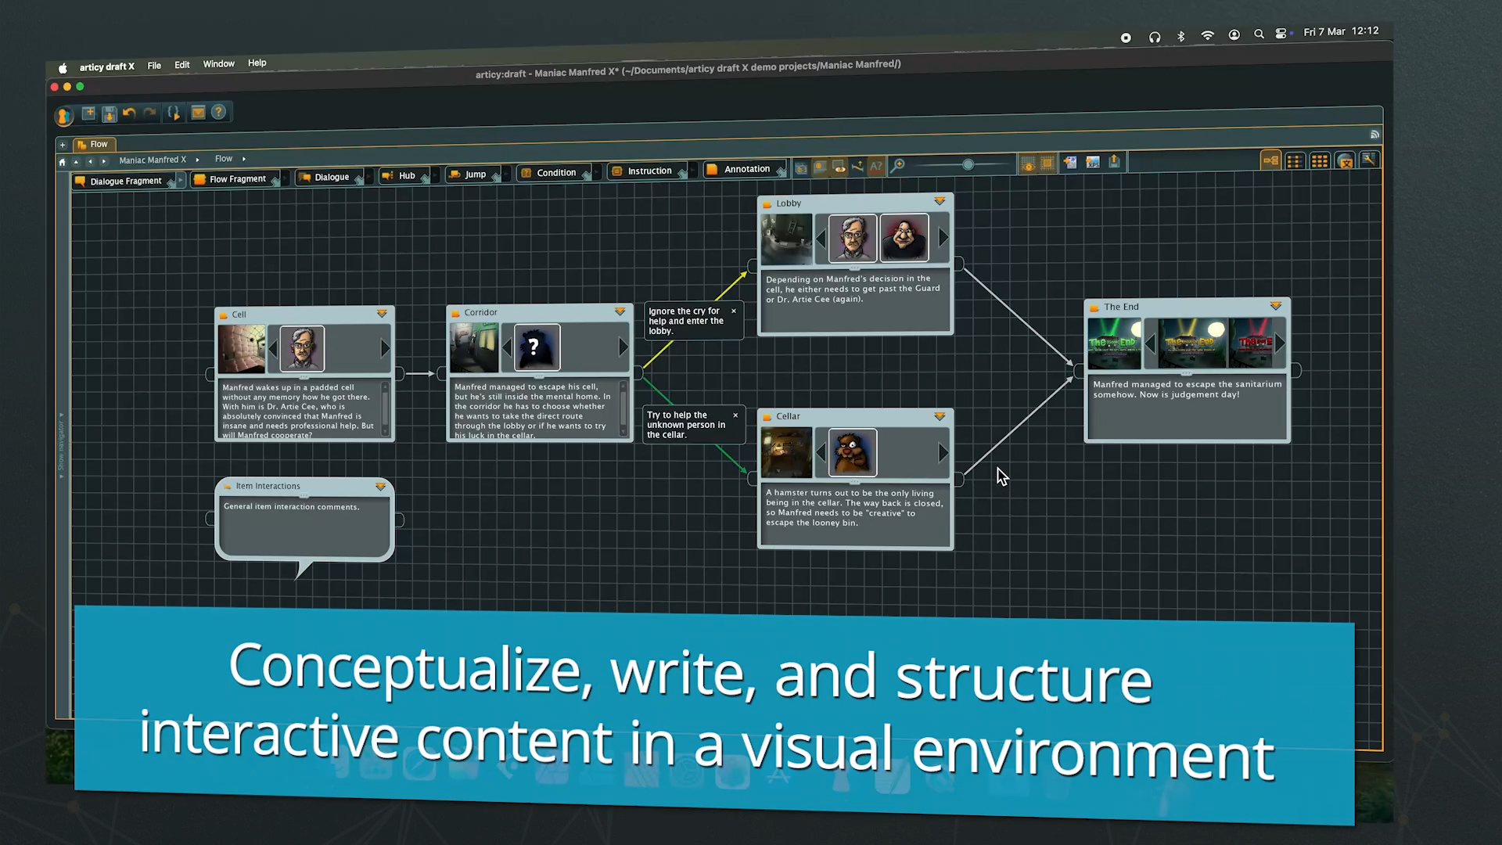
Task: Click the Redo arrow icon
Action: [x=149, y=112]
